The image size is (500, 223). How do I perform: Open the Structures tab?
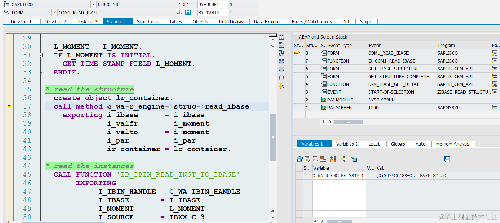pyautogui.click(x=147, y=22)
